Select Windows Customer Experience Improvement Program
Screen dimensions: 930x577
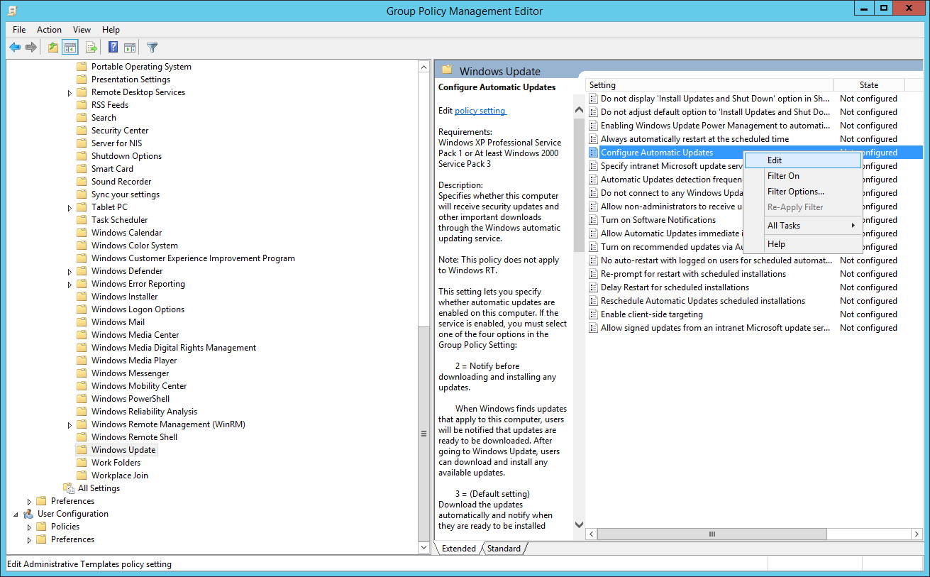tap(193, 258)
